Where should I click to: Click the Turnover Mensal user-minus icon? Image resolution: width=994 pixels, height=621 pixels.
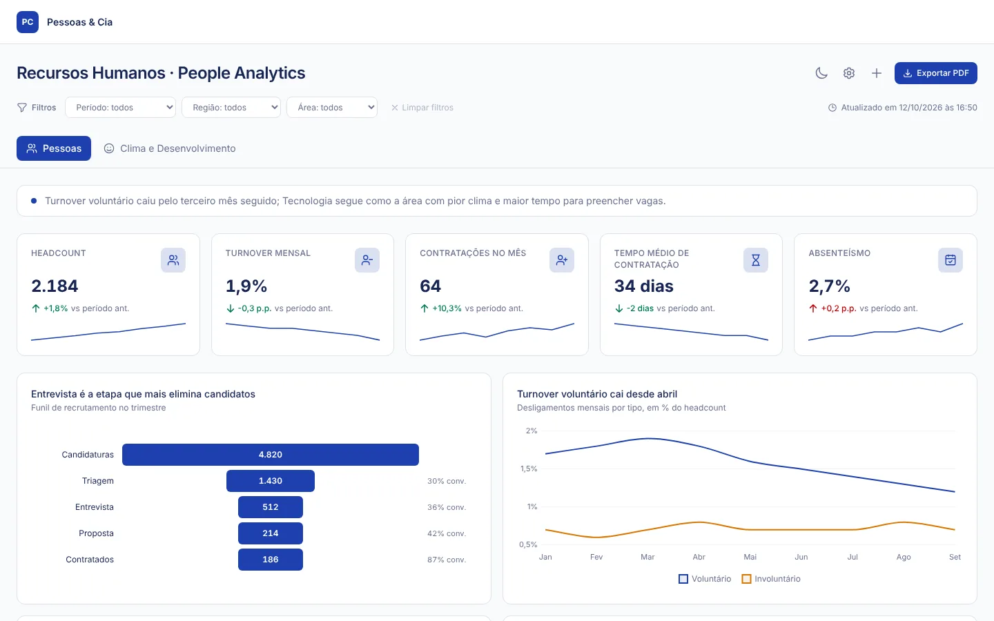pyautogui.click(x=367, y=260)
